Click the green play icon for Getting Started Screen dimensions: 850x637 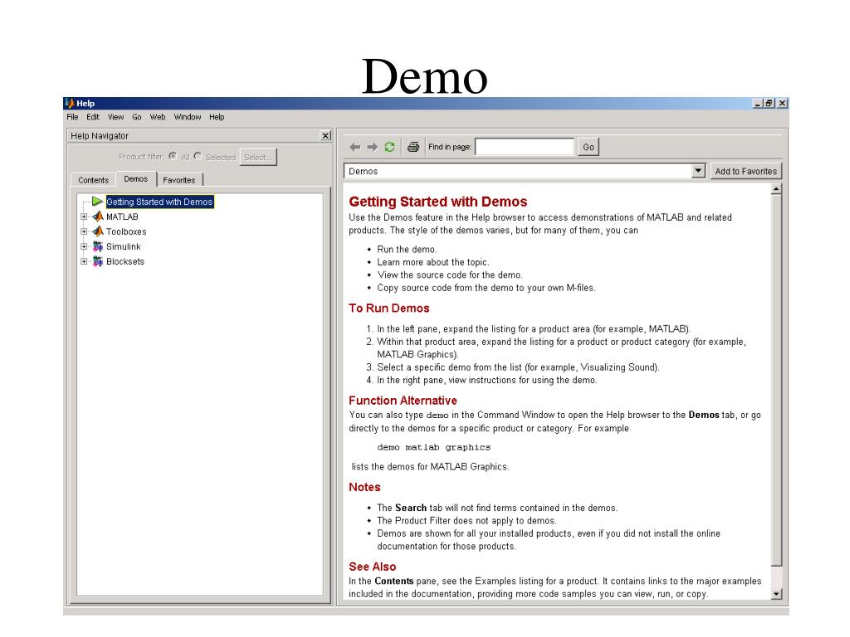[97, 202]
